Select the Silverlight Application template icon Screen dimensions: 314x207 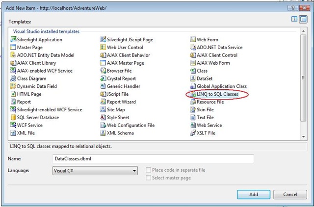pyautogui.click(x=13, y=39)
